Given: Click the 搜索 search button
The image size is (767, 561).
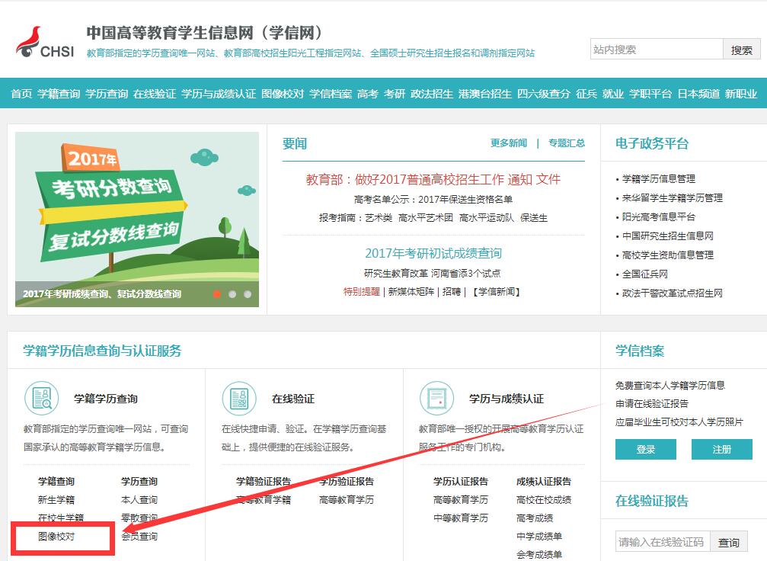Looking at the screenshot, I should coord(741,50).
